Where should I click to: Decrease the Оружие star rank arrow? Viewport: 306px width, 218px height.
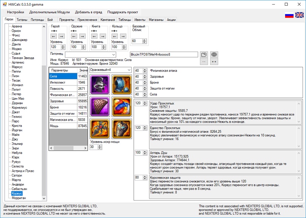pyautogui.click(x=74, y=36)
